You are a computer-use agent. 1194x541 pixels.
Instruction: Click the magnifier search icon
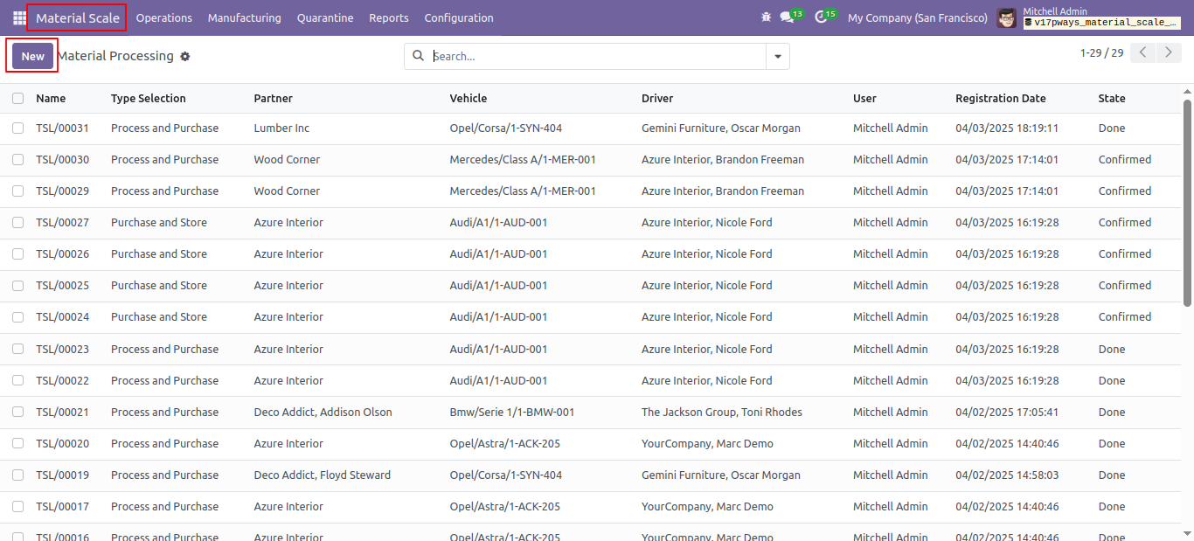coord(418,56)
